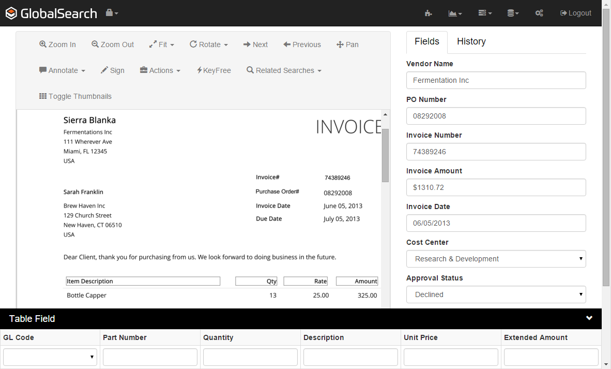Image resolution: width=611 pixels, height=369 pixels.
Task: Click the Vendor Name input field
Action: 496,80
